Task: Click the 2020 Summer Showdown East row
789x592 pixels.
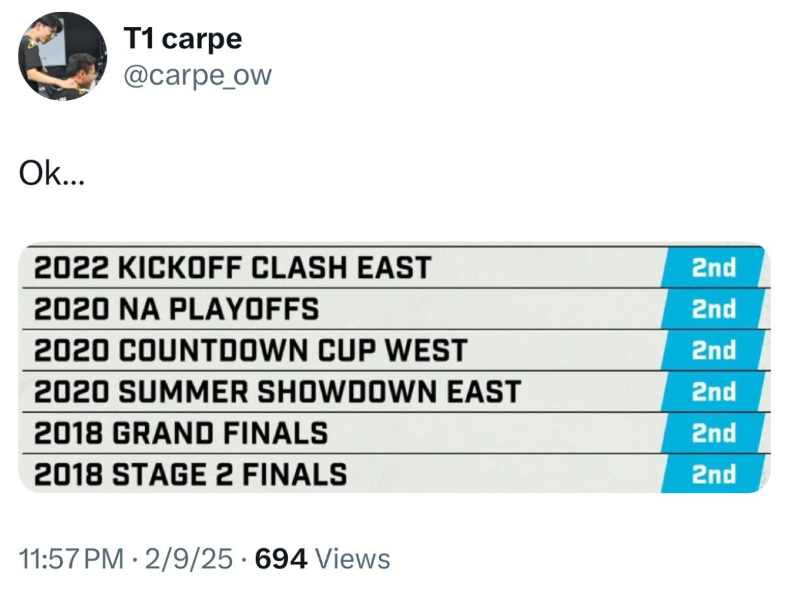Action: pyautogui.click(x=394, y=391)
